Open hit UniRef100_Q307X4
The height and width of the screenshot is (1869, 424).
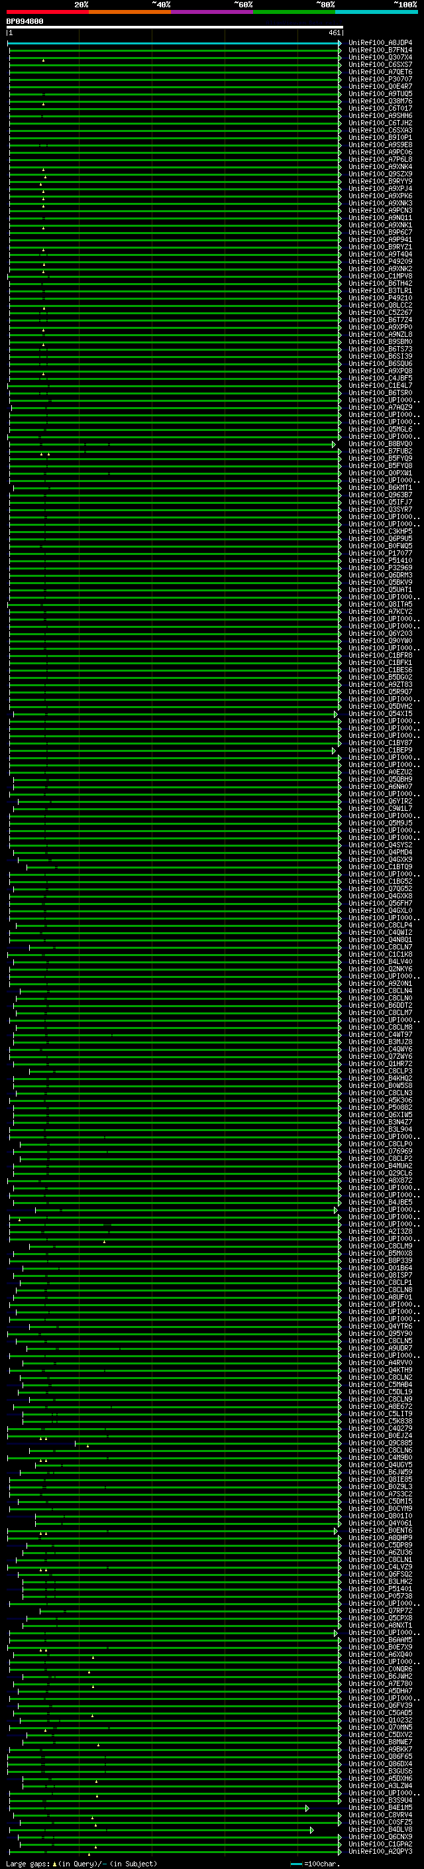click(x=380, y=57)
